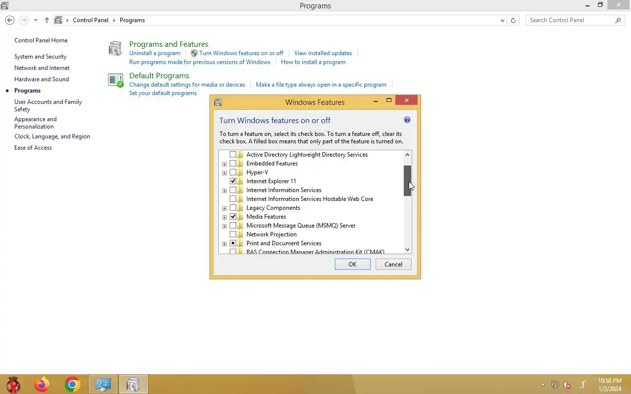
Task: Expand the Embedded Features node
Action: coord(224,164)
